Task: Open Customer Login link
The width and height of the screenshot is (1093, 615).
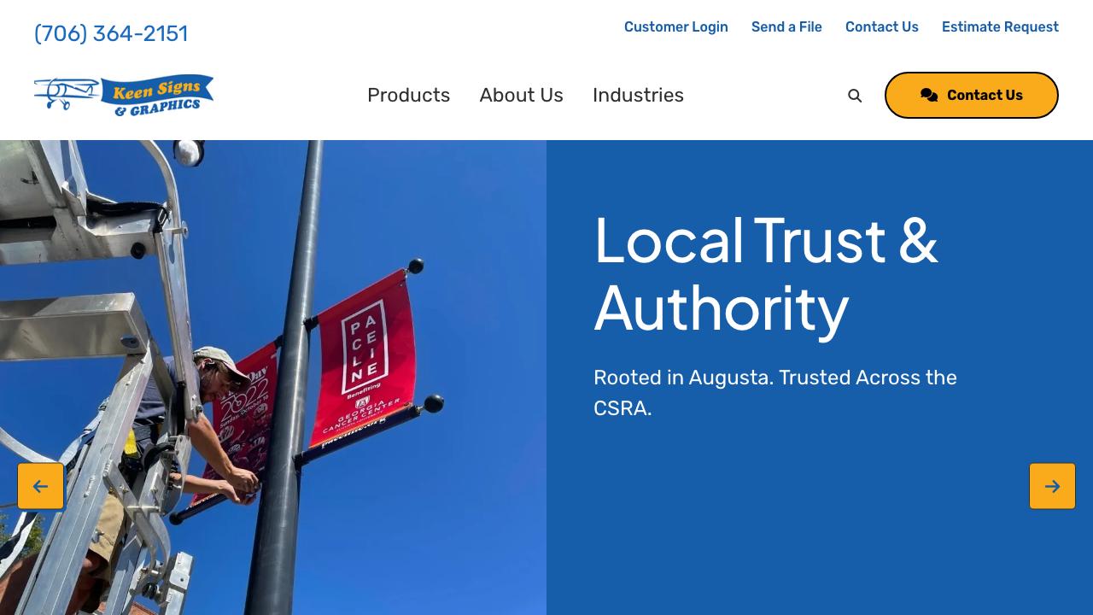Action: tap(676, 27)
